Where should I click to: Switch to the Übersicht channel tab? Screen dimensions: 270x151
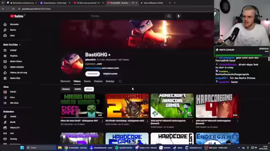click(65, 81)
